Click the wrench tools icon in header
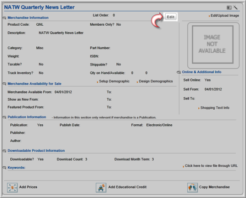The image size is (246, 198). tap(235, 7)
